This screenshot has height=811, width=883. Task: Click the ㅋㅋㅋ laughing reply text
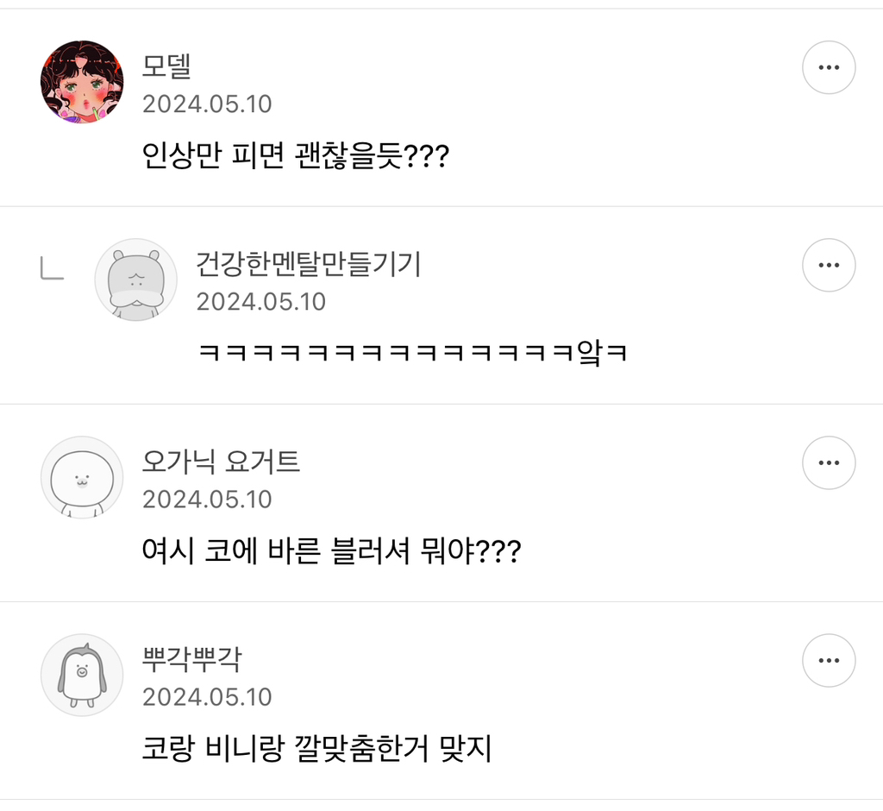(412, 353)
